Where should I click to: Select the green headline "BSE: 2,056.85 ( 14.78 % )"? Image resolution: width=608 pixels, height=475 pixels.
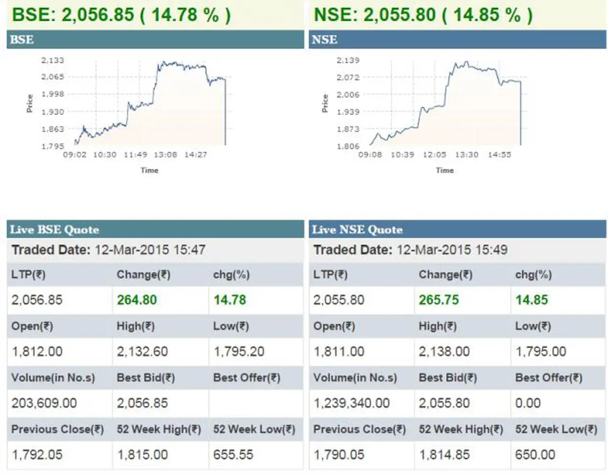121,15
